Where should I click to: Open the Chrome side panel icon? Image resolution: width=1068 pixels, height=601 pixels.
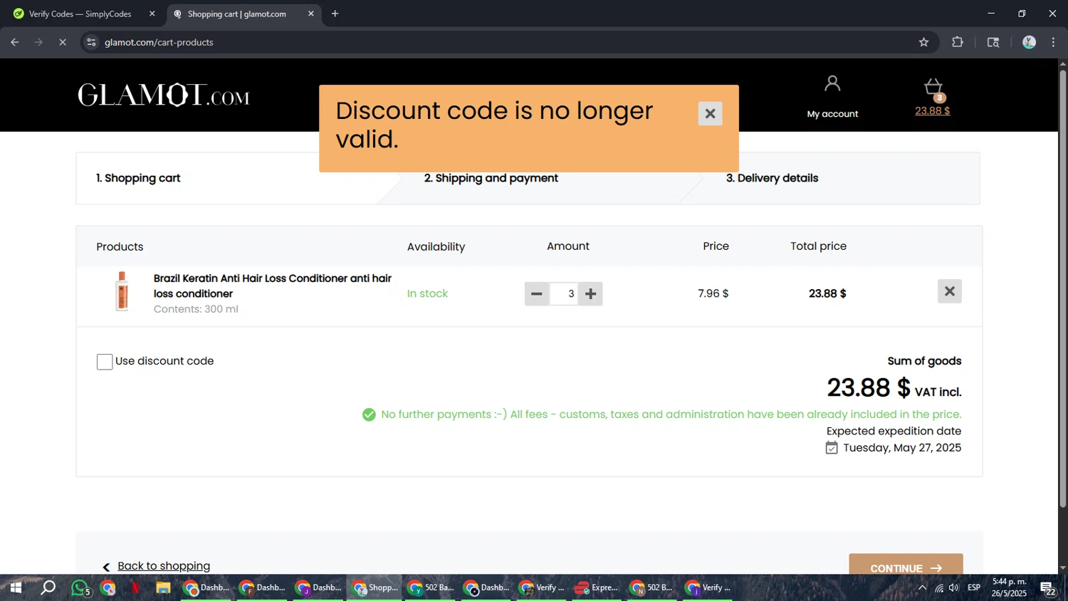993,42
